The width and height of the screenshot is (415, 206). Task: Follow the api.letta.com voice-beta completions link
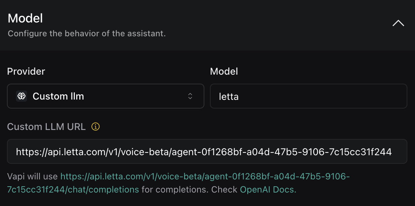tap(205, 177)
